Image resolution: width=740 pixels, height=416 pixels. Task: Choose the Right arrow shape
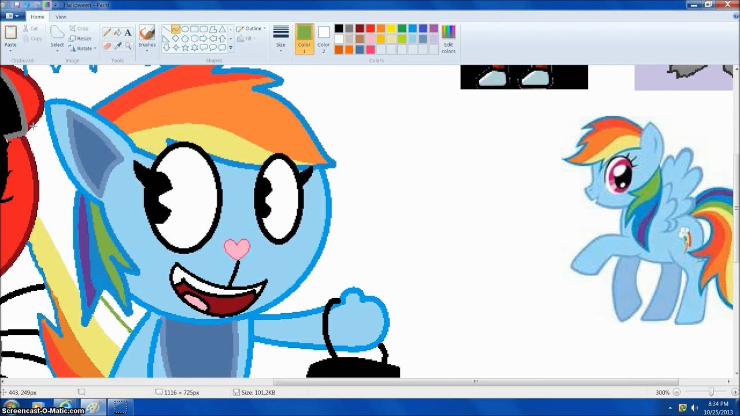pos(203,38)
